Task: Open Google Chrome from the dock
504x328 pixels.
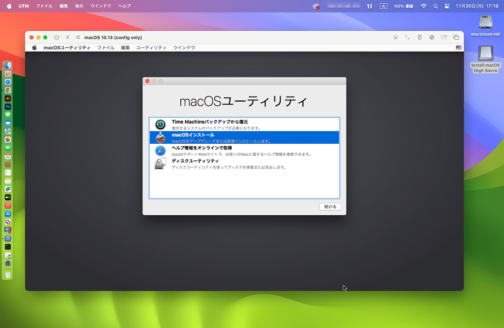Action: tap(8, 90)
